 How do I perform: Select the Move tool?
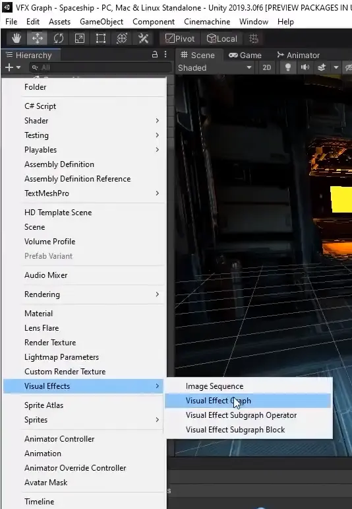click(x=38, y=39)
